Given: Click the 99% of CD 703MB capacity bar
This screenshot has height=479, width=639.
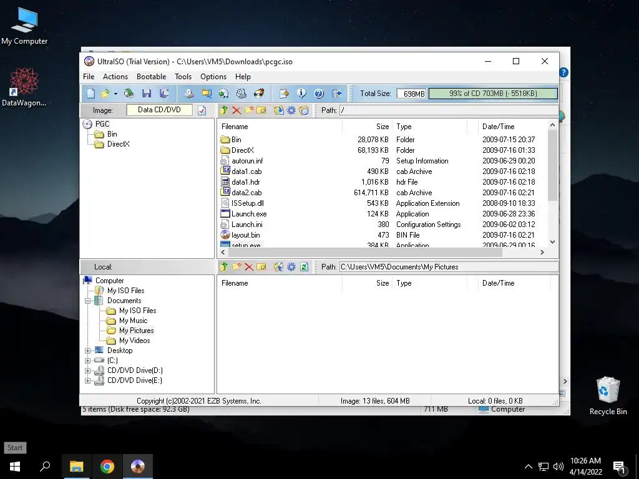Looking at the screenshot, I should [x=493, y=94].
